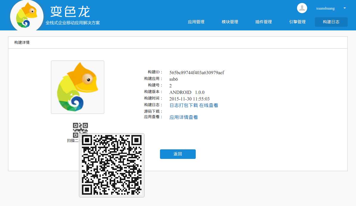Click the 源码下载 label
This screenshot has width=356, height=206.
pyautogui.click(x=153, y=111)
